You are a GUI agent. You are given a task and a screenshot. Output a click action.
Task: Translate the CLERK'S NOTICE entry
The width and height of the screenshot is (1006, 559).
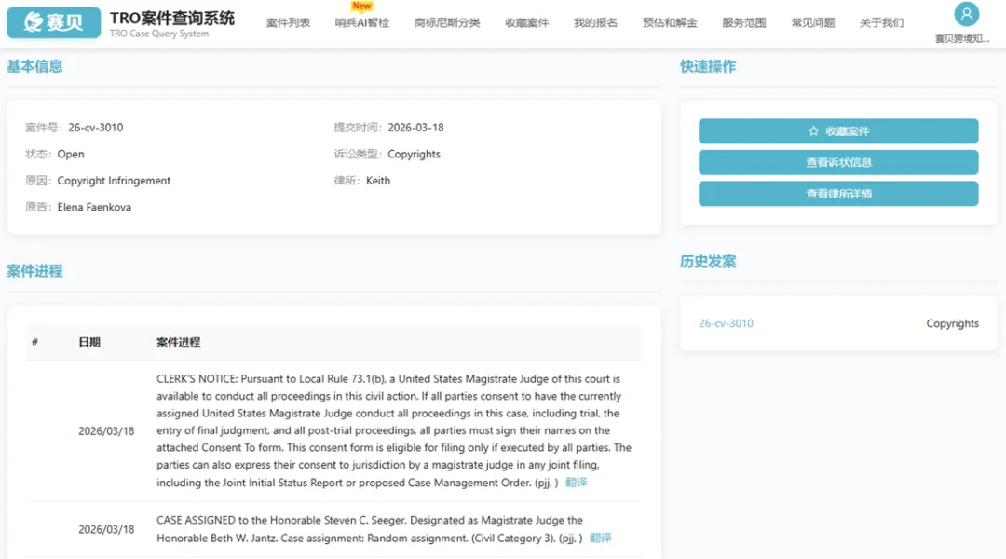click(577, 482)
